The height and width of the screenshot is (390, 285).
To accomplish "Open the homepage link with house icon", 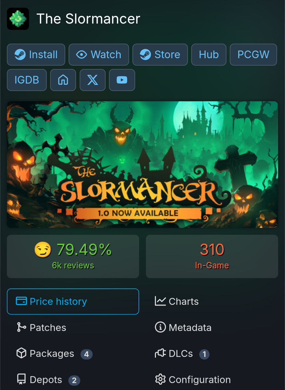I will pyautogui.click(x=63, y=80).
